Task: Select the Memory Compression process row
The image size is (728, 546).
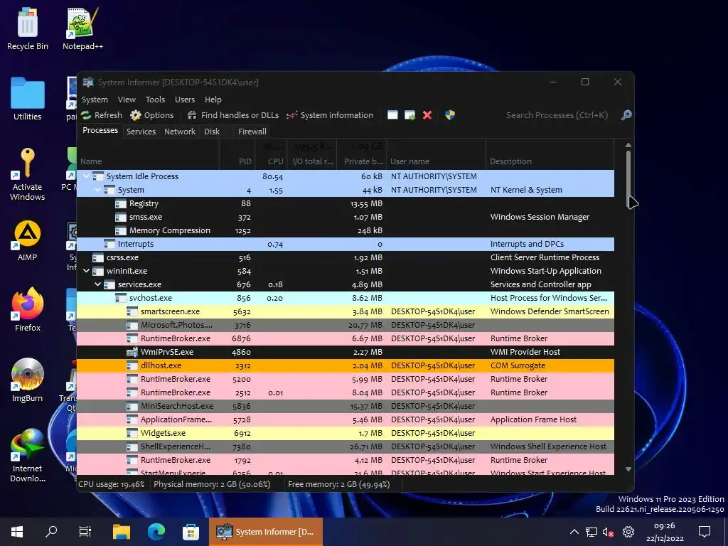Action: point(346,230)
